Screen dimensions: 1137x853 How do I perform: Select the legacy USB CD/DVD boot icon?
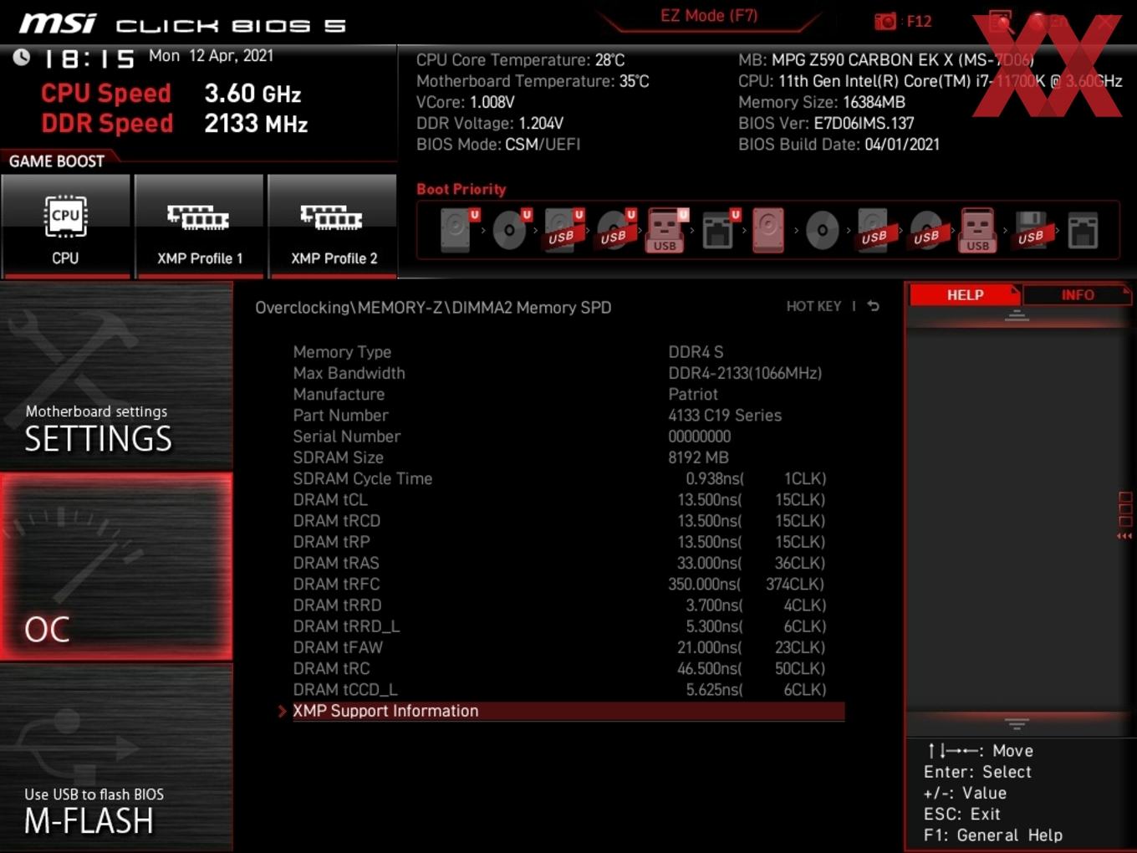tap(926, 230)
